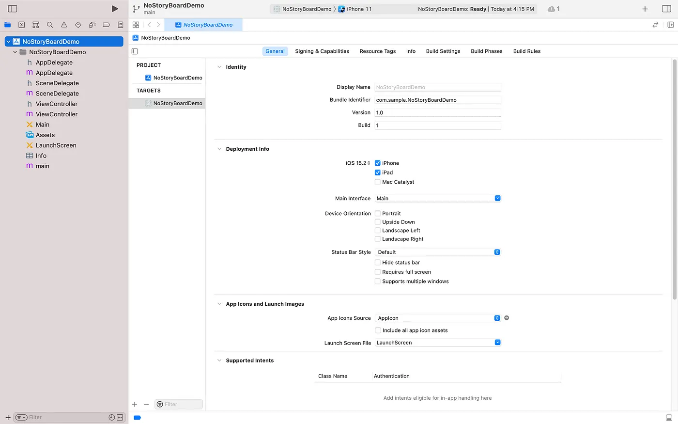Screen dimensions: 678x424
Task: Enable Mac Catalyst checkbox
Action: pos(378,182)
